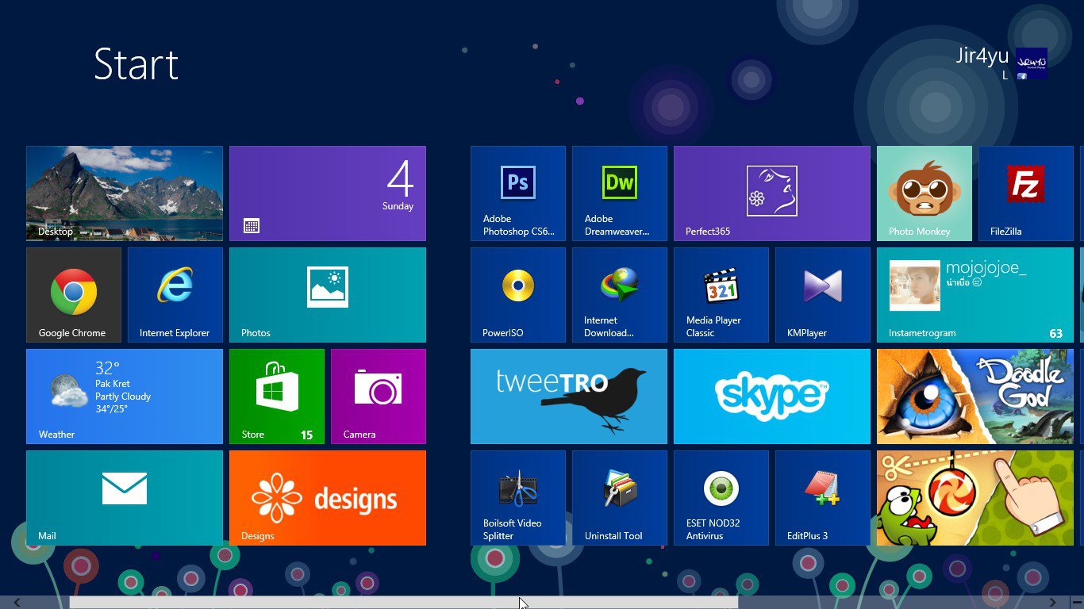Open the Cut the Rope game tile

(975, 498)
